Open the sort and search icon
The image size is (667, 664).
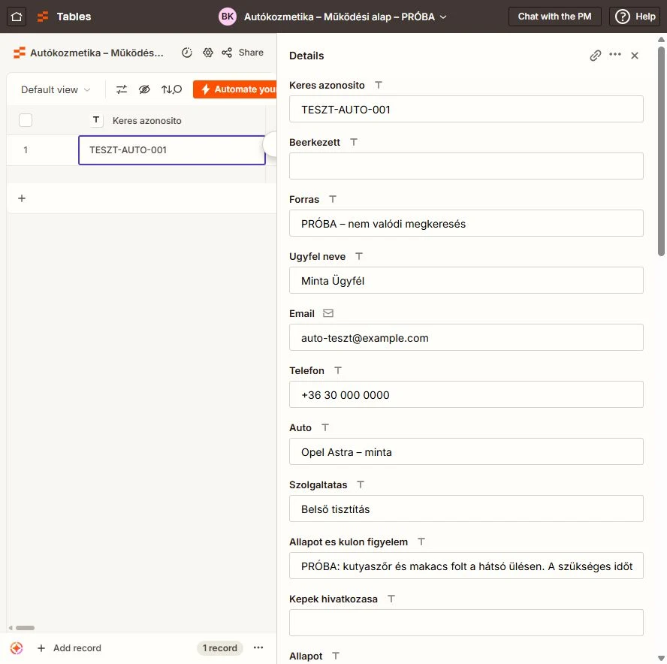[171, 89]
